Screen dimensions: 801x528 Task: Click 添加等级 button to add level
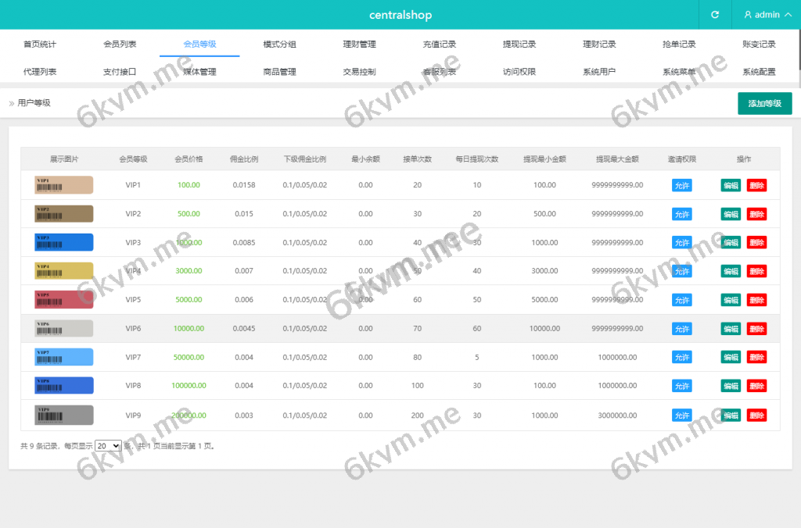point(764,103)
